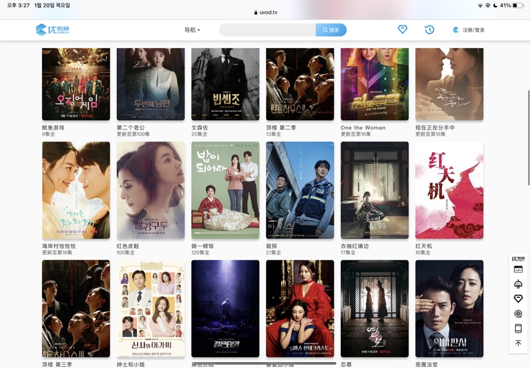
Task: Click the One the Women title text
Action: pos(363,128)
